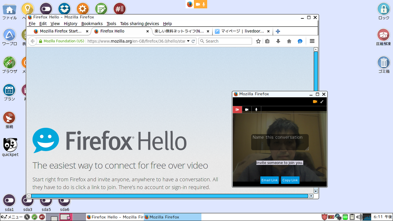
Task: Reload the page with the refresh icon
Action: pos(193,41)
